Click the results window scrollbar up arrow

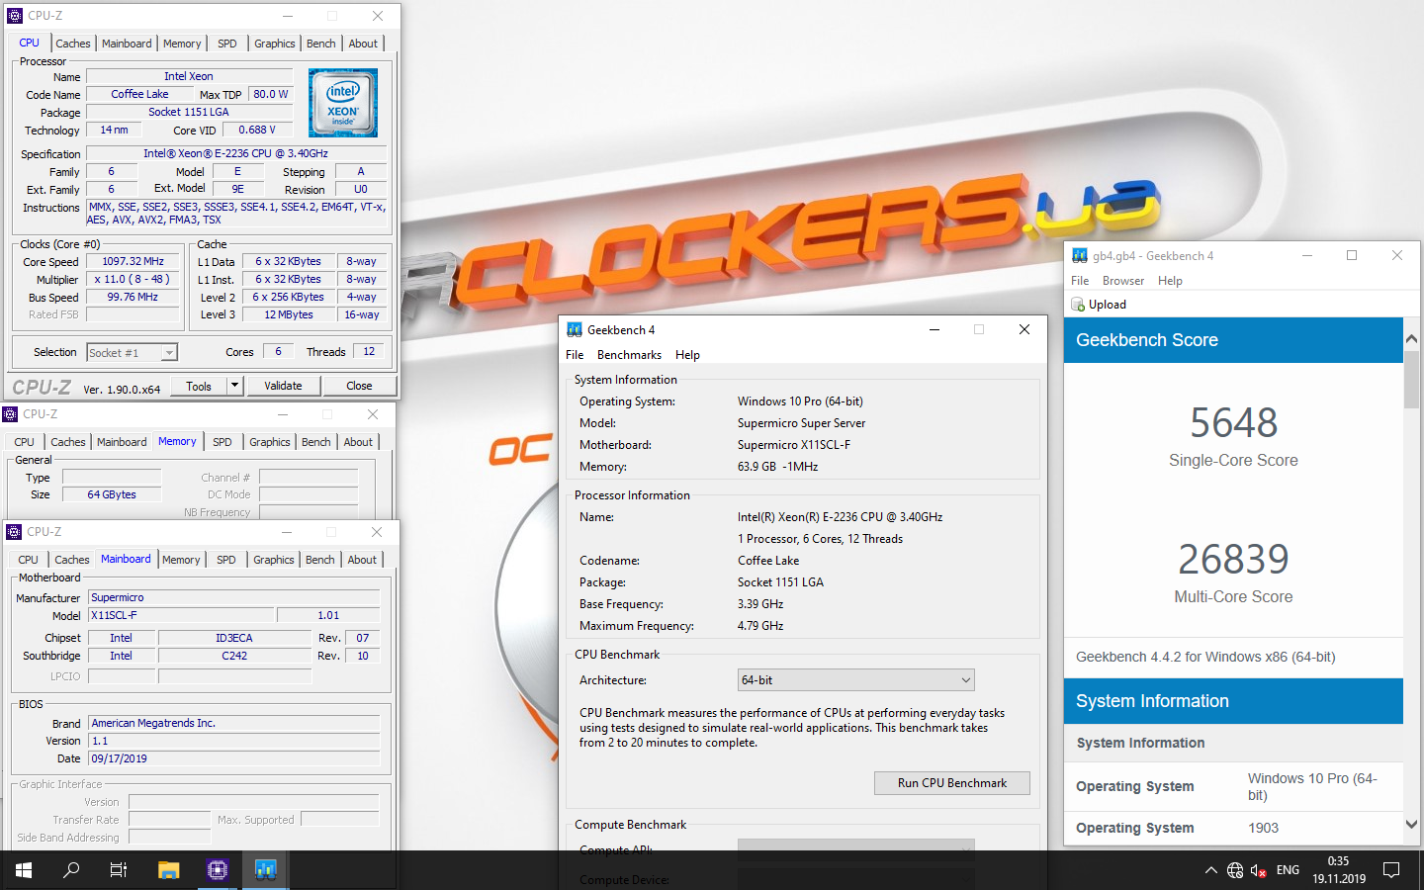pyautogui.click(x=1412, y=339)
